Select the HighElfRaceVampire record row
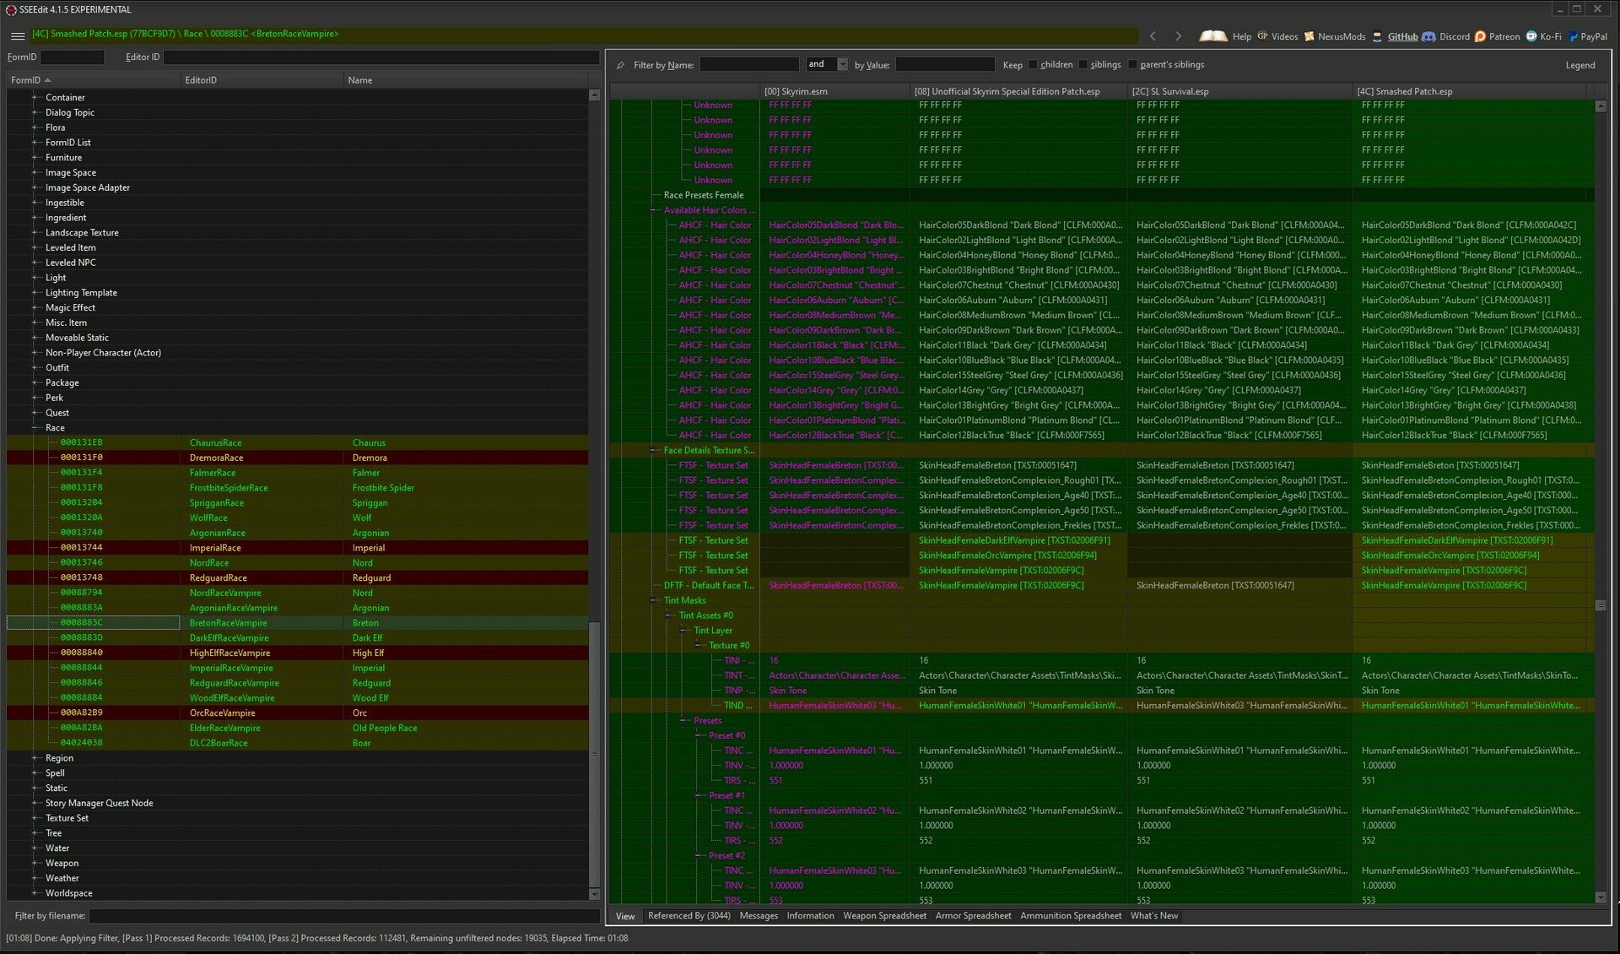The image size is (1620, 954). pos(298,653)
